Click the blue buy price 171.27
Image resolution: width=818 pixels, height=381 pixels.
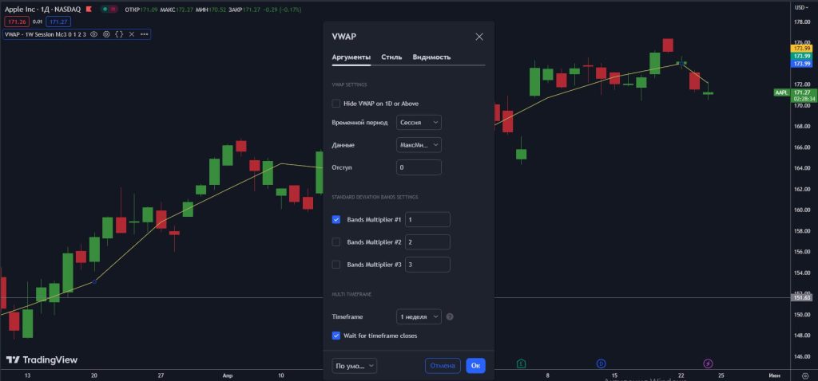pyautogui.click(x=58, y=22)
